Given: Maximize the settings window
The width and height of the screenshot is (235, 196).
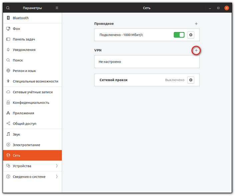Looking at the screenshot, I should click(218, 8).
